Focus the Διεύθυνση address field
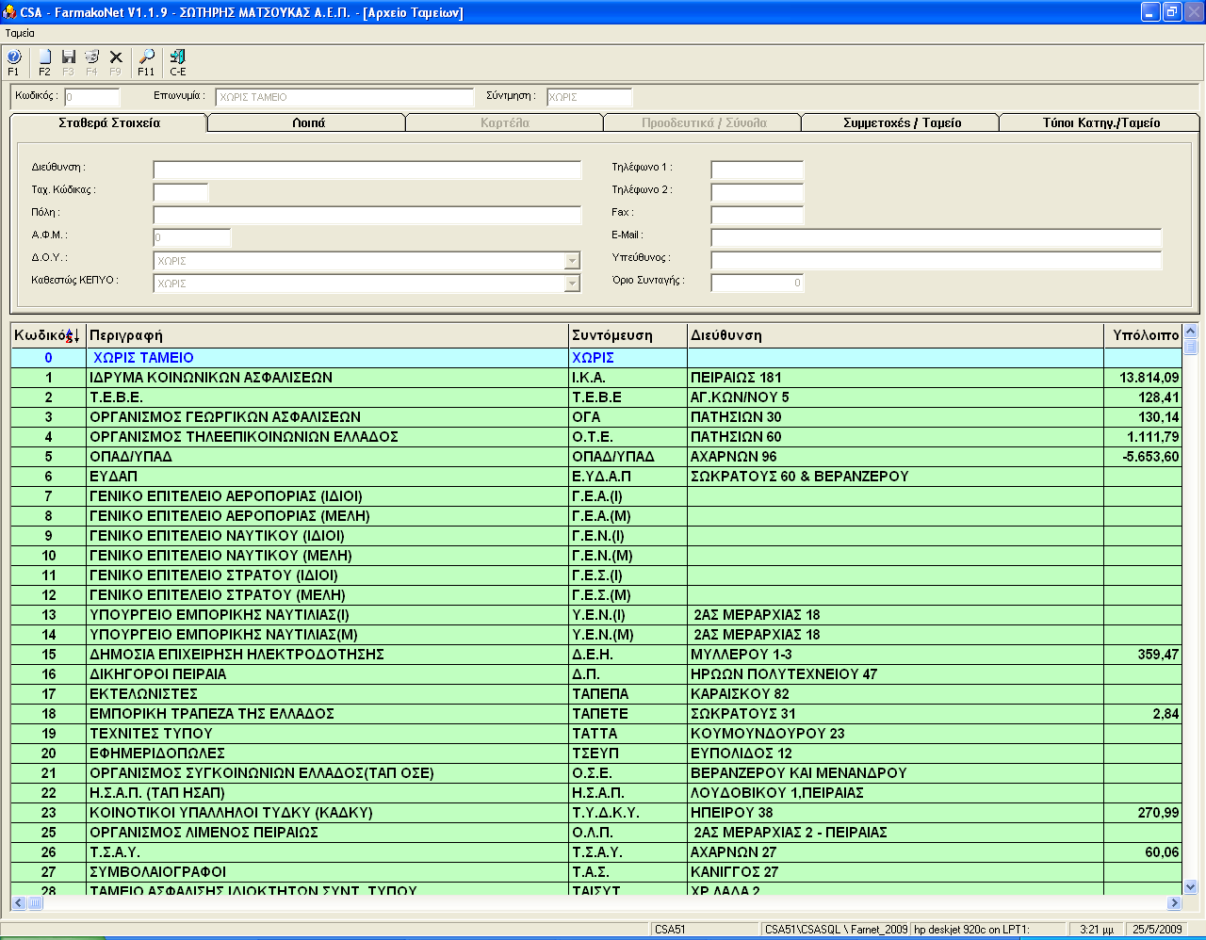Viewport: 1206px width, 940px height. click(367, 170)
